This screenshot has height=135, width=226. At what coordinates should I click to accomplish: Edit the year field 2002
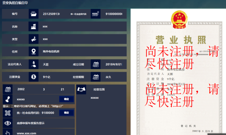click(21, 89)
